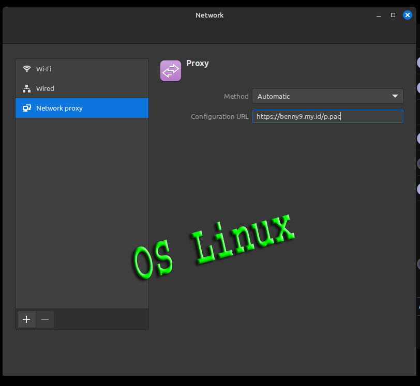Click the minus button to remove connection
Screen dimensions: 420x386
45,319
